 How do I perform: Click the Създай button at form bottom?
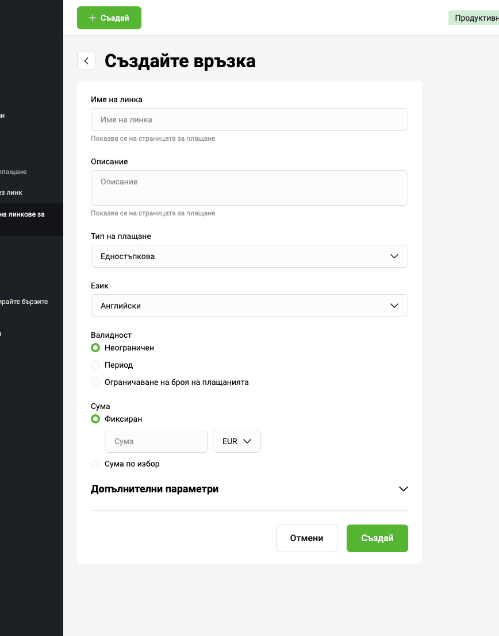point(377,538)
